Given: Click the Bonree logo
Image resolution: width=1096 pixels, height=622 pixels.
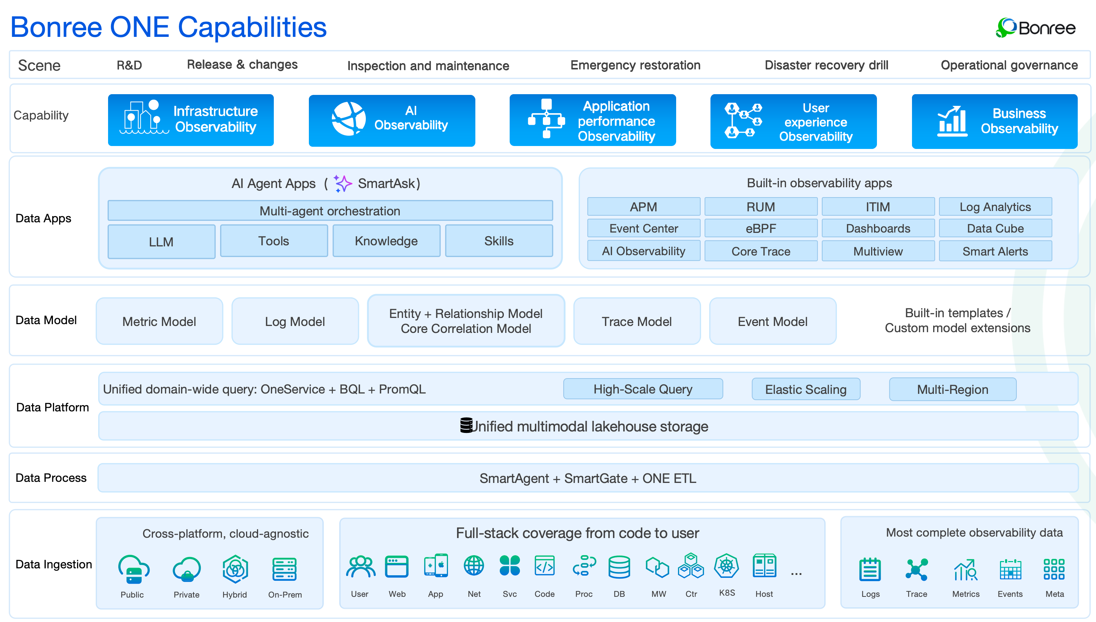Looking at the screenshot, I should [1036, 28].
